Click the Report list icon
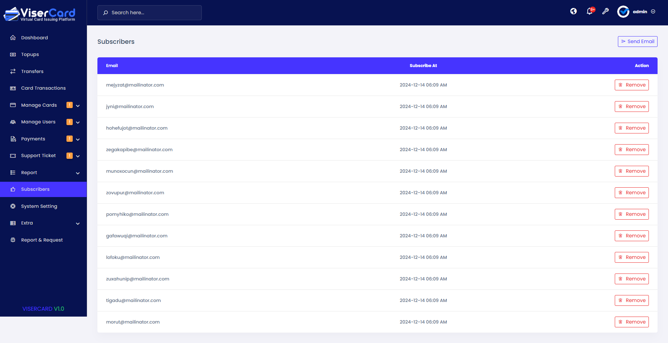 [x=13, y=173]
